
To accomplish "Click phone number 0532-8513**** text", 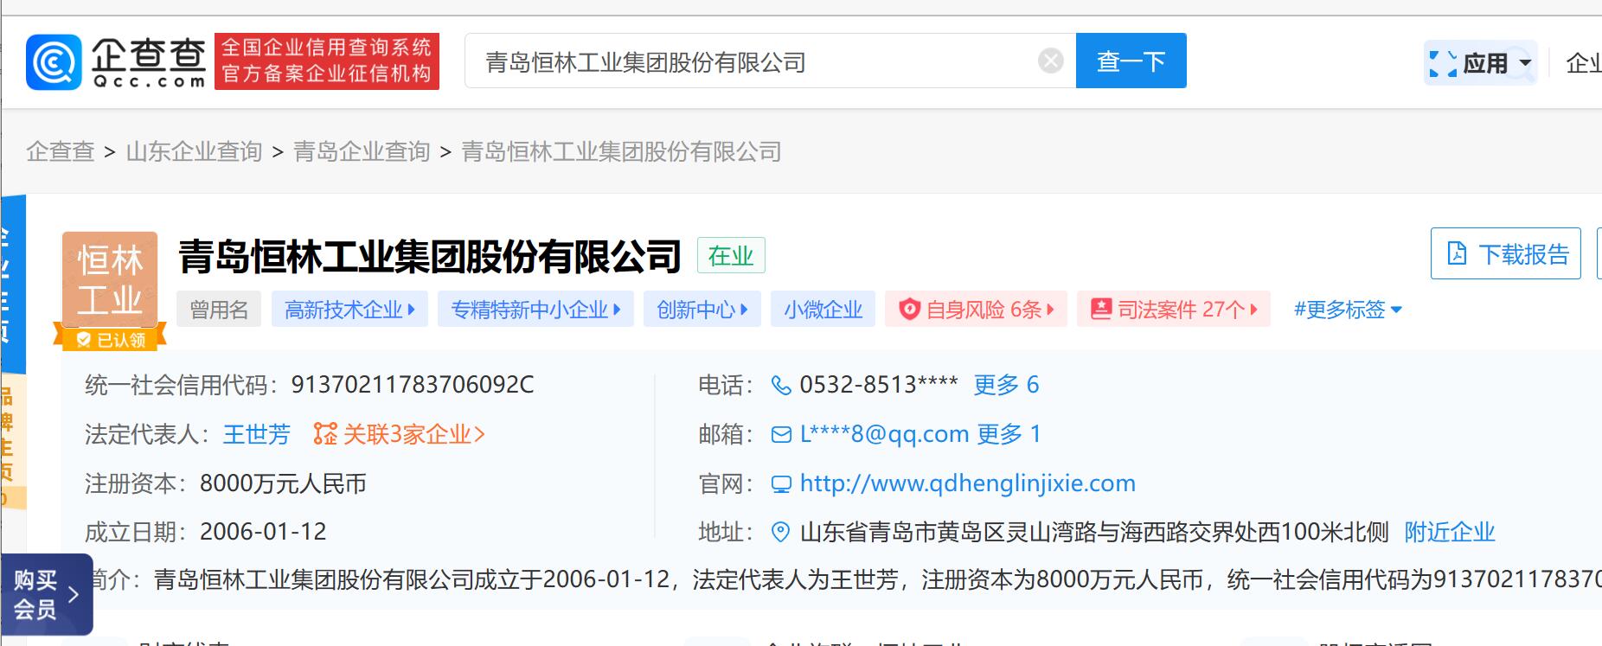I will click(879, 385).
